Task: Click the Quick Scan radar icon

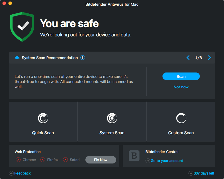Action: 43,118
